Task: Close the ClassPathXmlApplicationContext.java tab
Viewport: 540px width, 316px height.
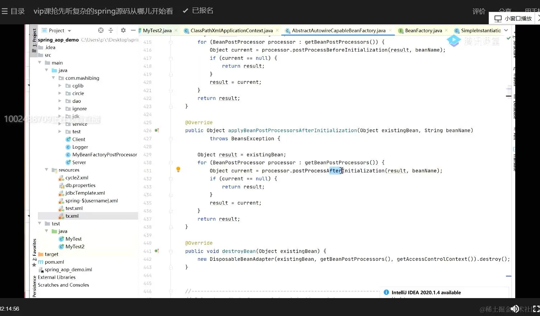Action: 277,30
